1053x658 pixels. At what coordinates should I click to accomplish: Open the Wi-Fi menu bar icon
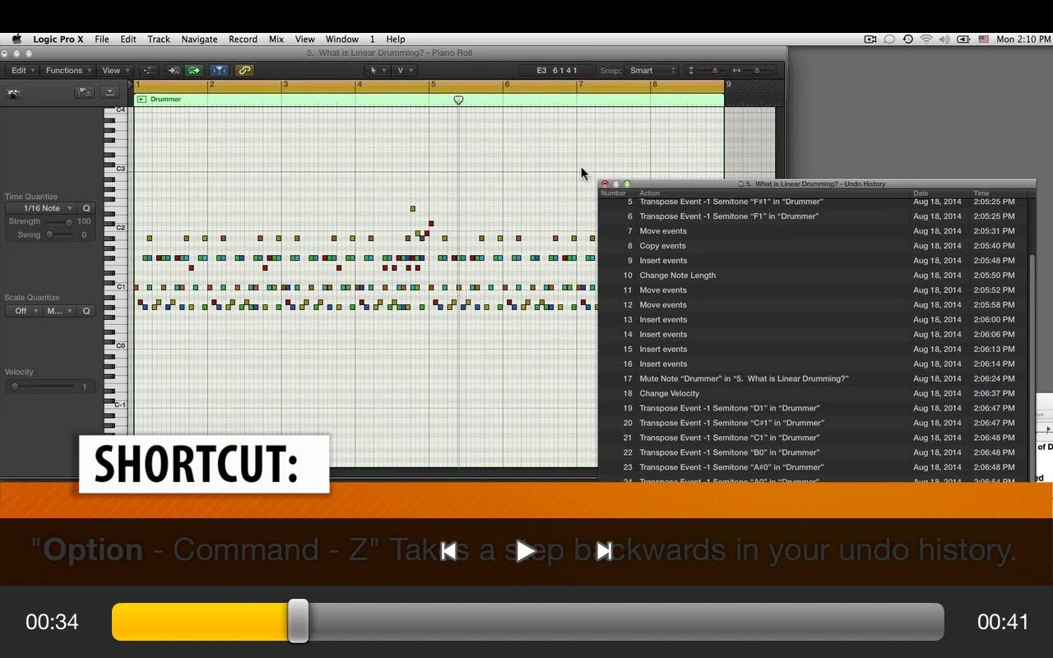click(x=926, y=39)
